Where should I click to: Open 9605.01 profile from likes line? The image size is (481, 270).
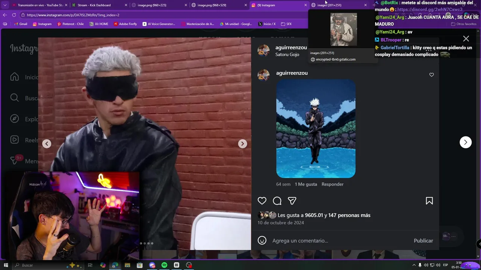pos(314,215)
